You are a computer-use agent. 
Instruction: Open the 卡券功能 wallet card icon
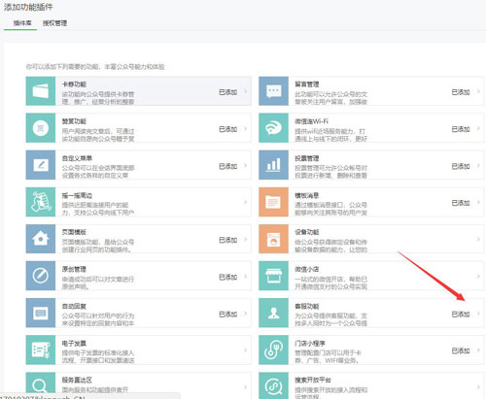41,91
